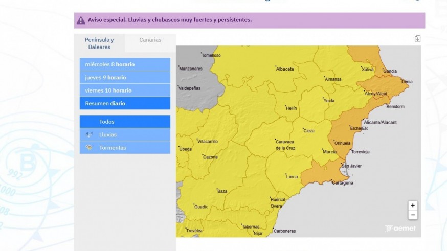Click the Lluvias rain icon
The width and height of the screenshot is (447, 251).
pyautogui.click(x=89, y=134)
